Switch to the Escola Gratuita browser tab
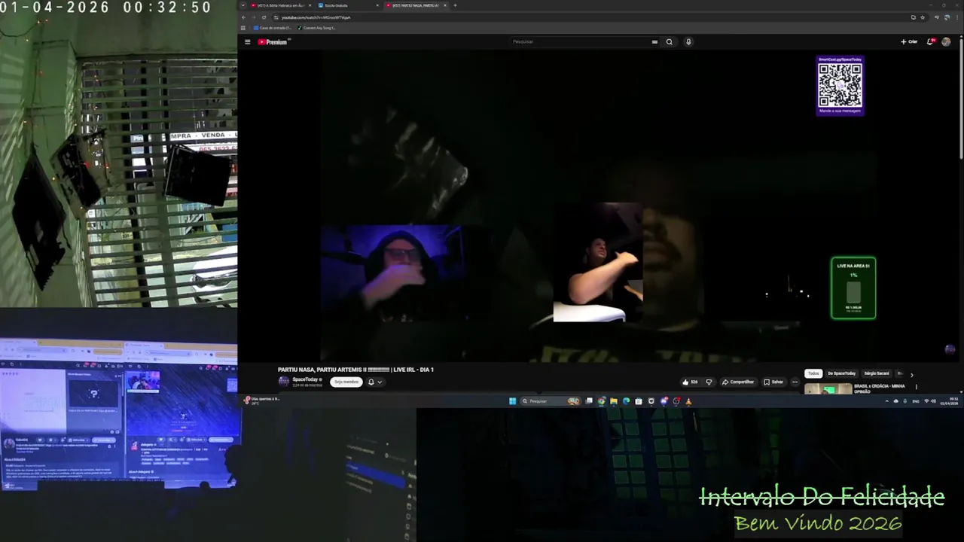 [347, 5]
